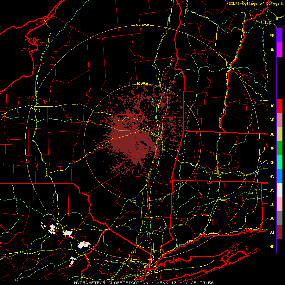Click the 50 NMI range ring label
285x285 pixels.
142,84
